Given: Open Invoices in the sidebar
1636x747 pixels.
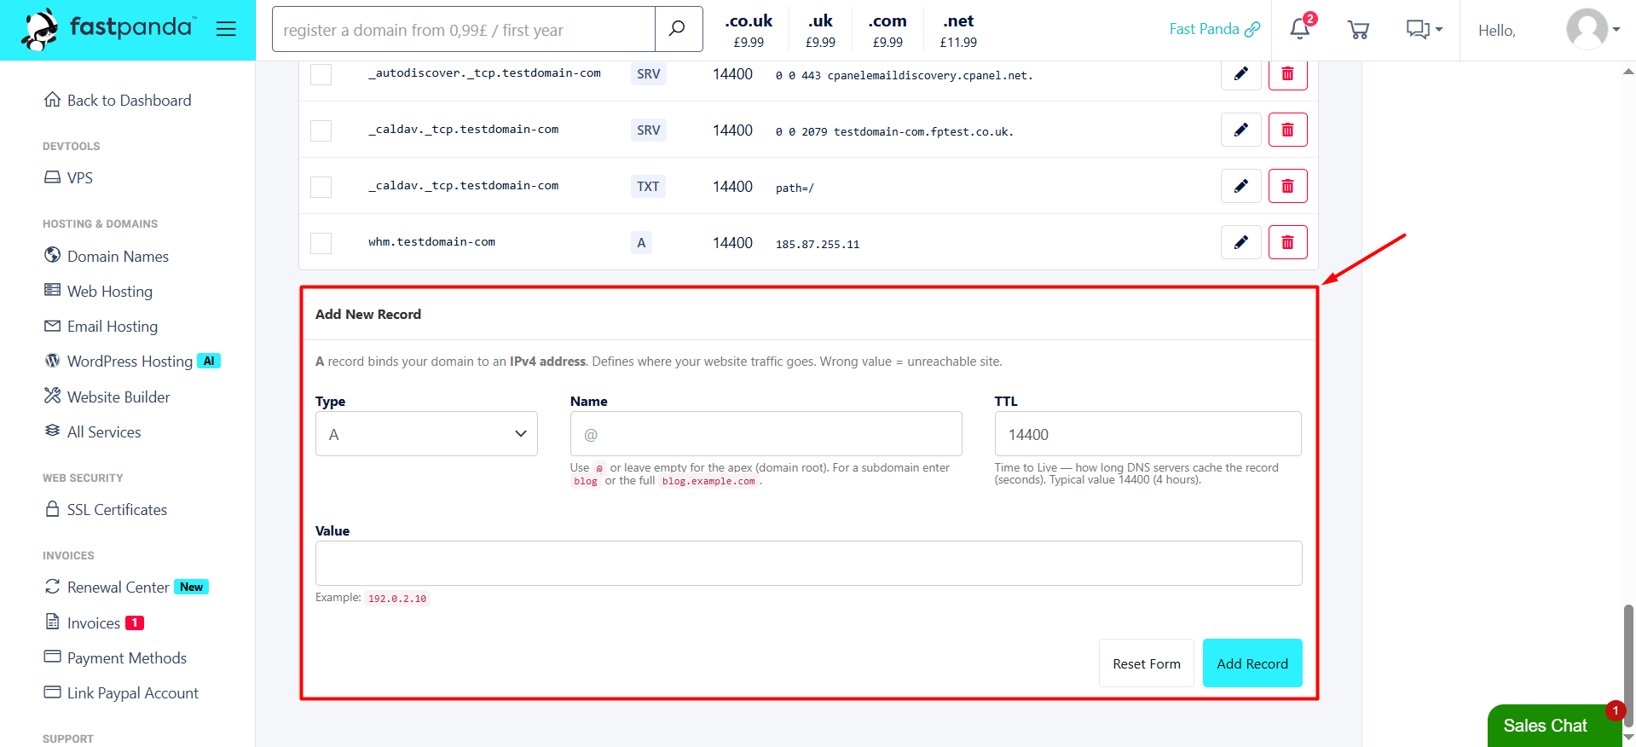Looking at the screenshot, I should point(94,623).
